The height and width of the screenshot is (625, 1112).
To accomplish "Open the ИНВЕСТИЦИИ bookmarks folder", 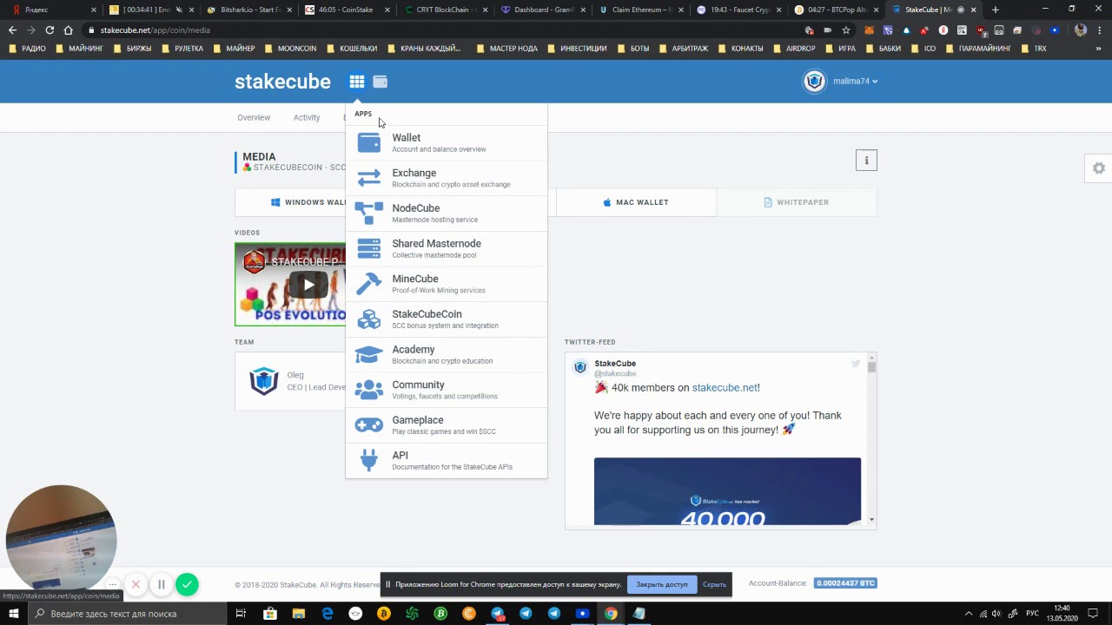I will (x=577, y=49).
